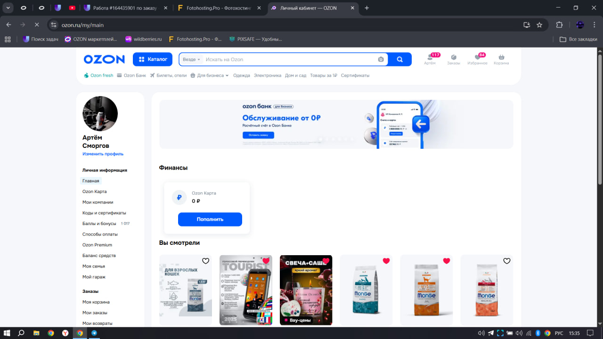Open Мой гараж in the sidebar
The image size is (603, 339).
click(x=94, y=277)
